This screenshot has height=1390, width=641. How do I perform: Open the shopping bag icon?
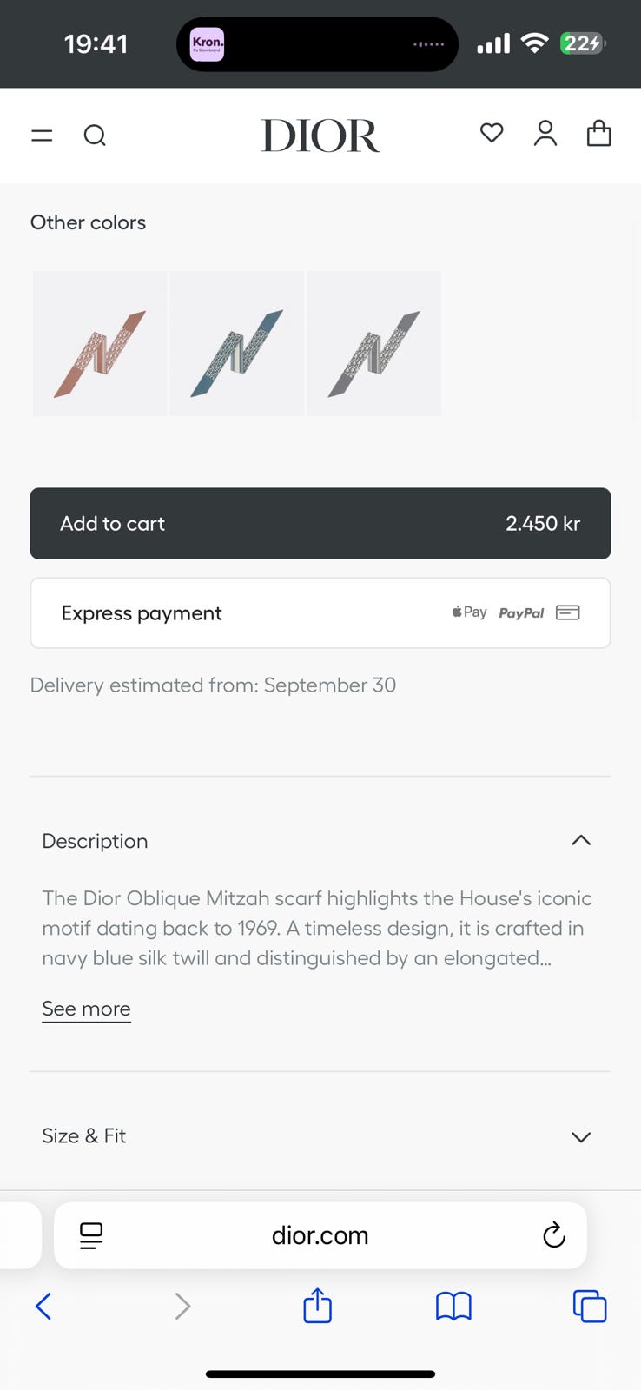point(599,134)
